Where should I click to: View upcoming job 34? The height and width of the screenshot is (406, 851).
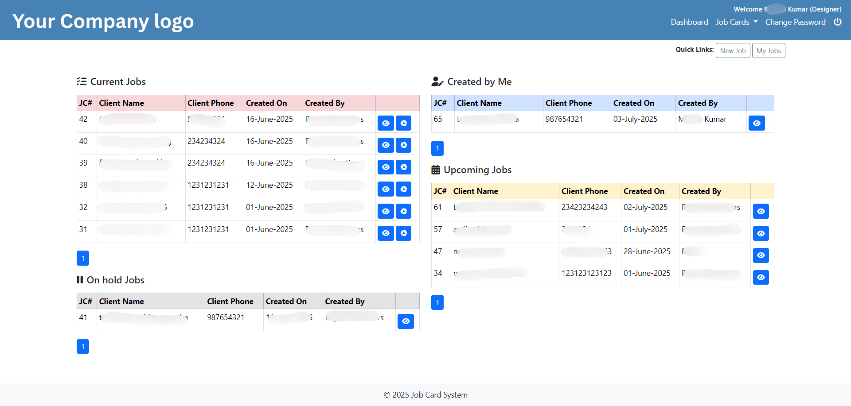coord(761,277)
